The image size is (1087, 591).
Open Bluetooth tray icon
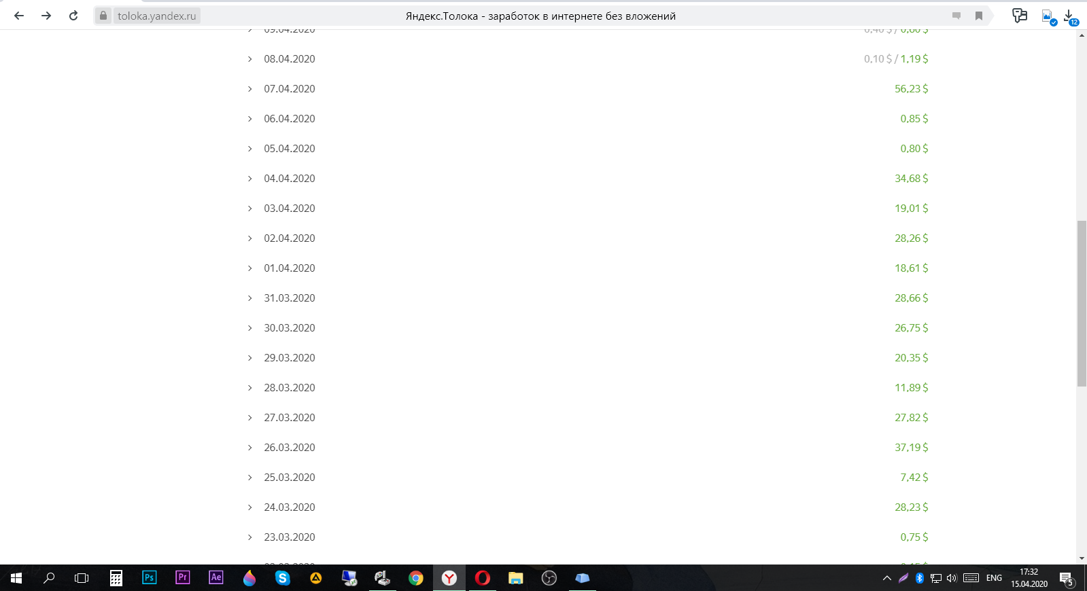920,578
